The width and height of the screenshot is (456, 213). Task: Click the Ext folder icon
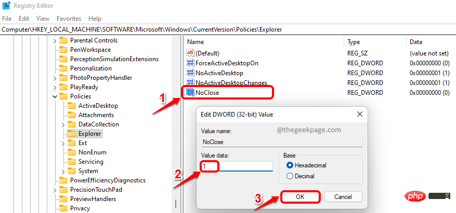[72, 143]
